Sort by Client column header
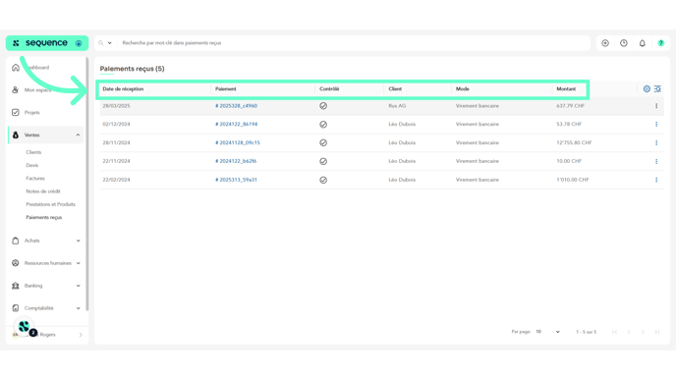Viewport: 676px width, 380px height. 395,89
